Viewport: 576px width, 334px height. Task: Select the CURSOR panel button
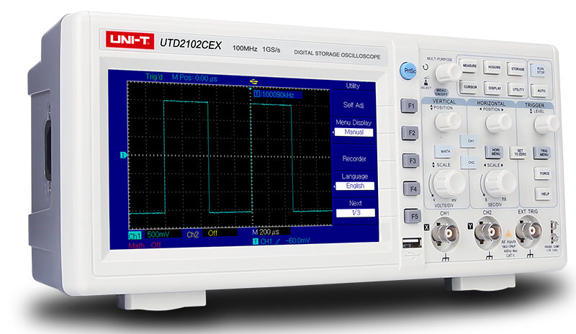coord(470,87)
